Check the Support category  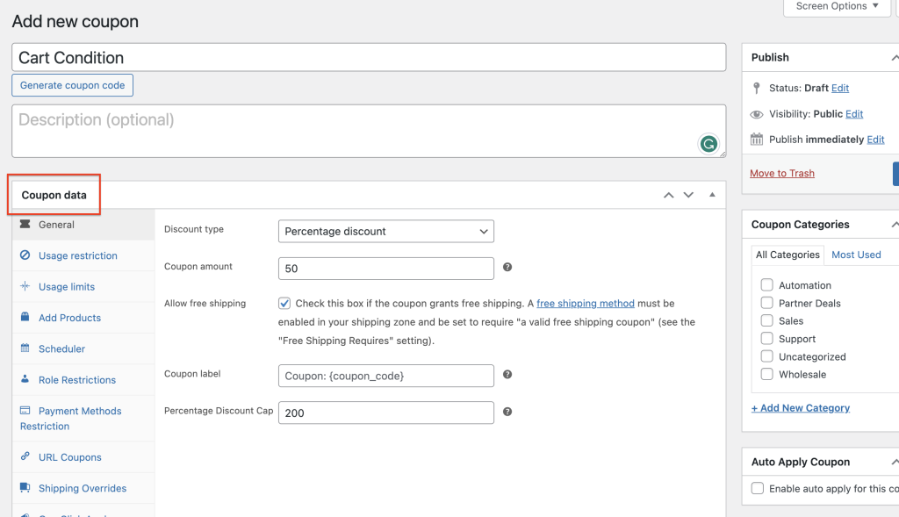click(766, 338)
